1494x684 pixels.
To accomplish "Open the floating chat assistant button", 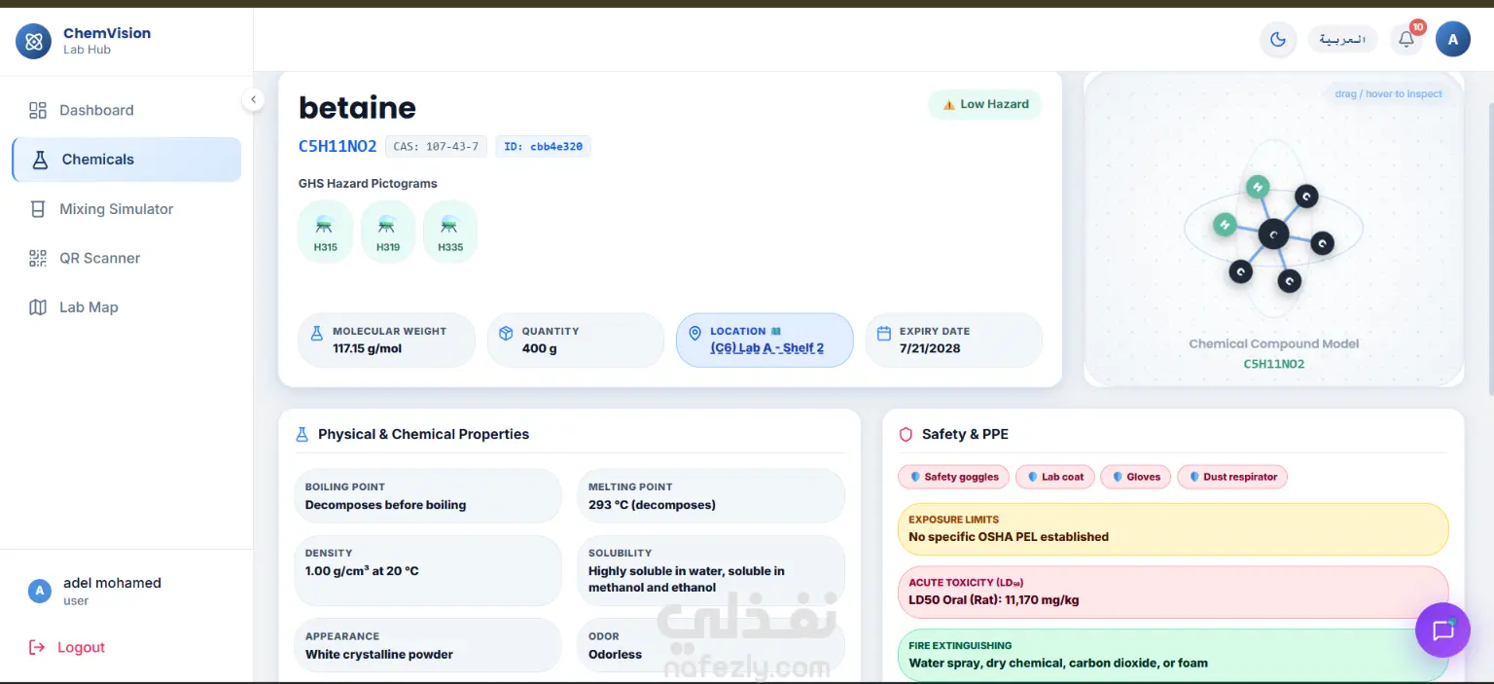I will [x=1443, y=630].
